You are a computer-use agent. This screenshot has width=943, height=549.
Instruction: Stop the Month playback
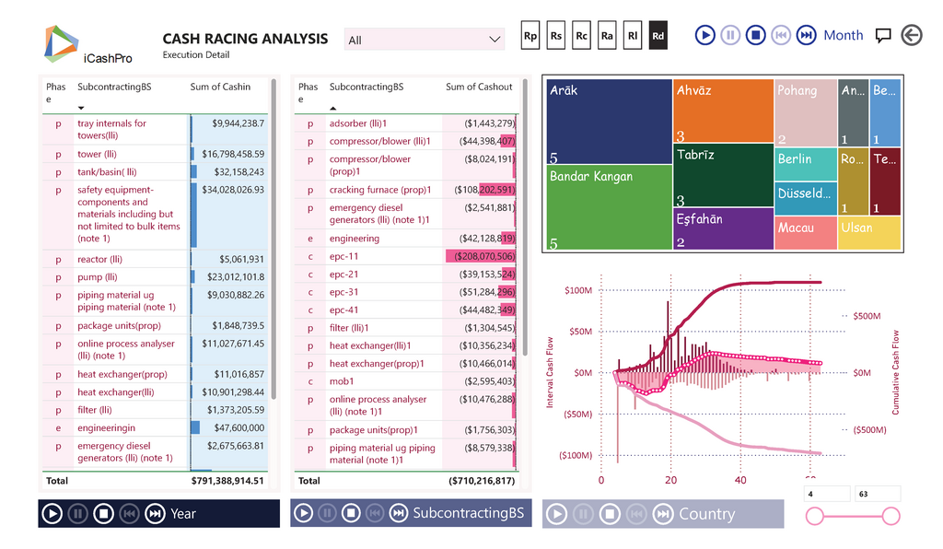(x=755, y=35)
